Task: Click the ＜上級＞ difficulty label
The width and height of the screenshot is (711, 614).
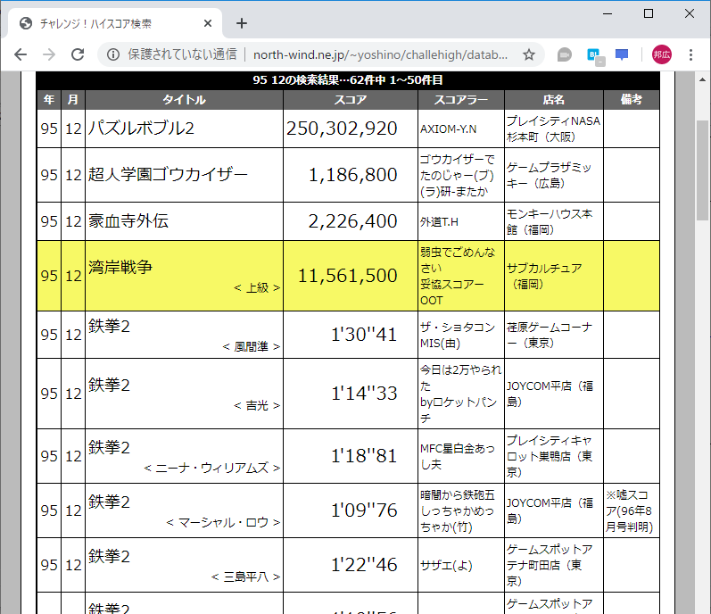Action: [x=257, y=288]
